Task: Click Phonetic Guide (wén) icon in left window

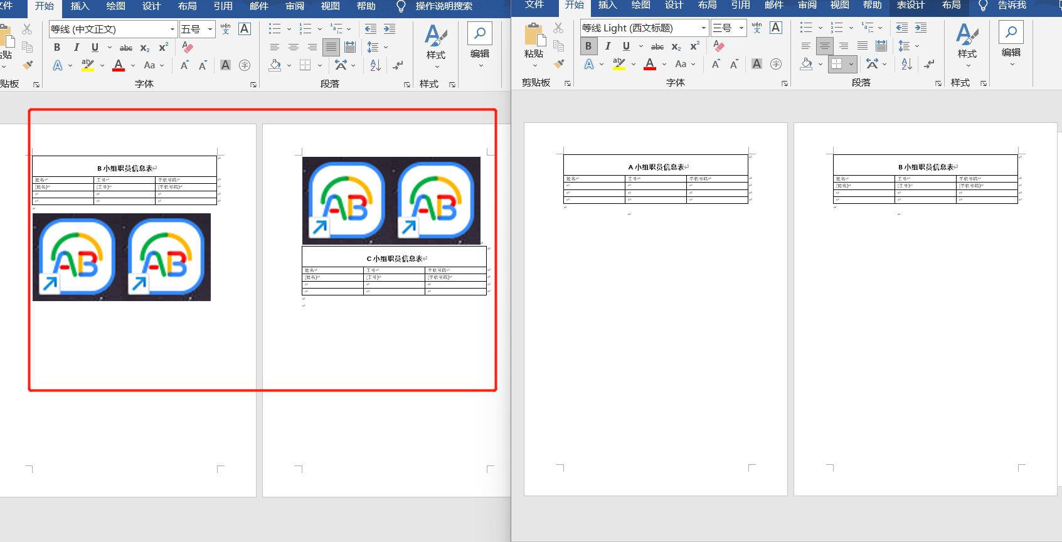Action: click(225, 29)
